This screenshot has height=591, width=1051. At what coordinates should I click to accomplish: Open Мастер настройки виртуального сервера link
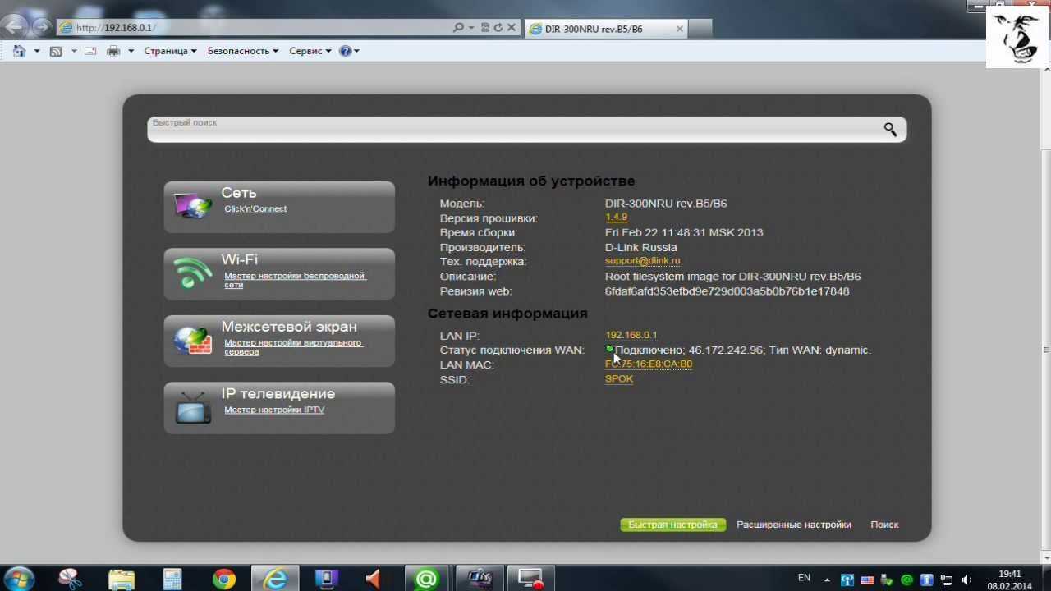coord(293,347)
